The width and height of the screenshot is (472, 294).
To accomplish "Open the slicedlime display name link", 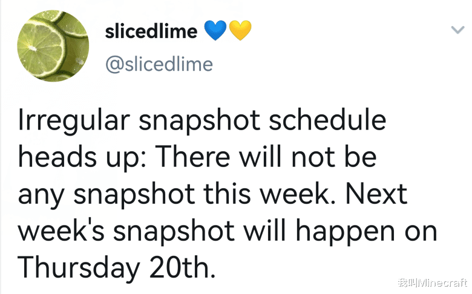I will pyautogui.click(x=151, y=31).
